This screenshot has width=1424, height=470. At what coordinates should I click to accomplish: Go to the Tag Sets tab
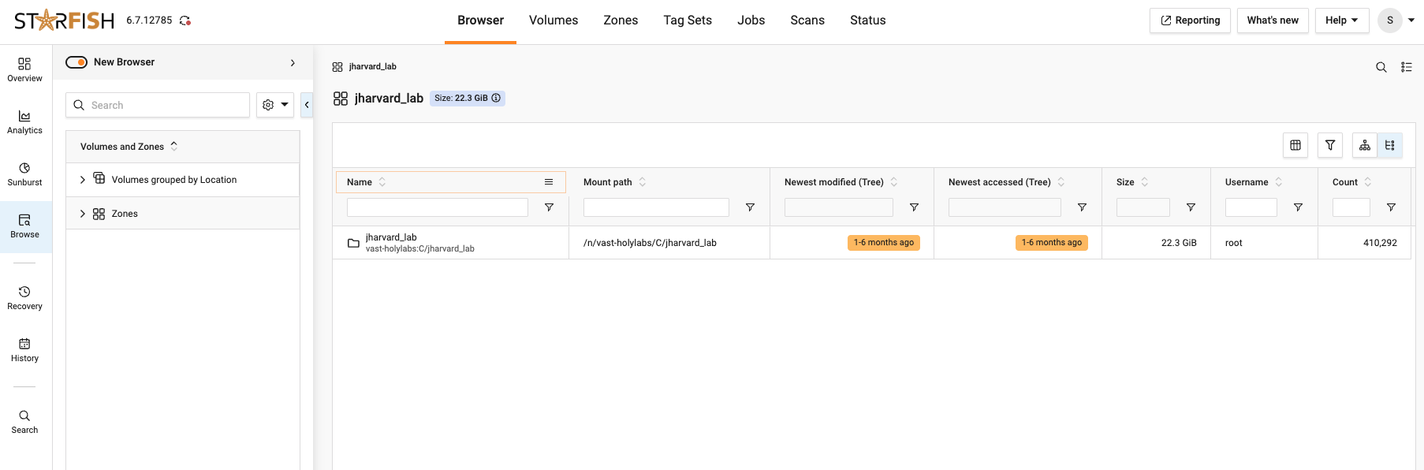tap(687, 21)
